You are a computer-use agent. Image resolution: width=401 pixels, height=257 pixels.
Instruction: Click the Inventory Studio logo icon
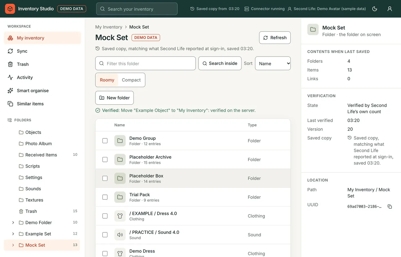pyautogui.click(x=10, y=9)
